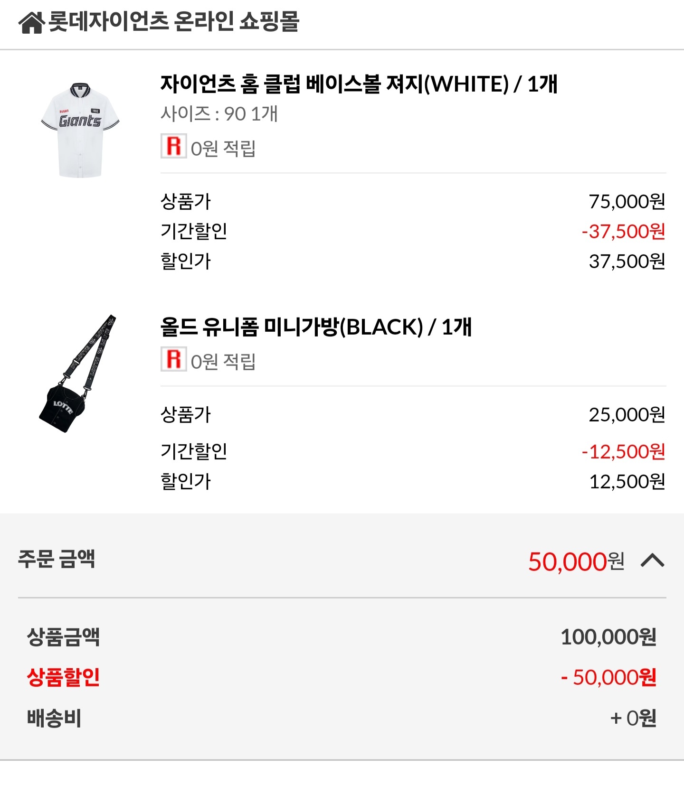Click the mini bag 상품가 25,000원 price
The width and height of the screenshot is (684, 785).
626,415
